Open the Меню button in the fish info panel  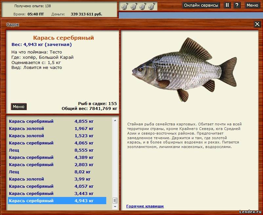click(19, 107)
